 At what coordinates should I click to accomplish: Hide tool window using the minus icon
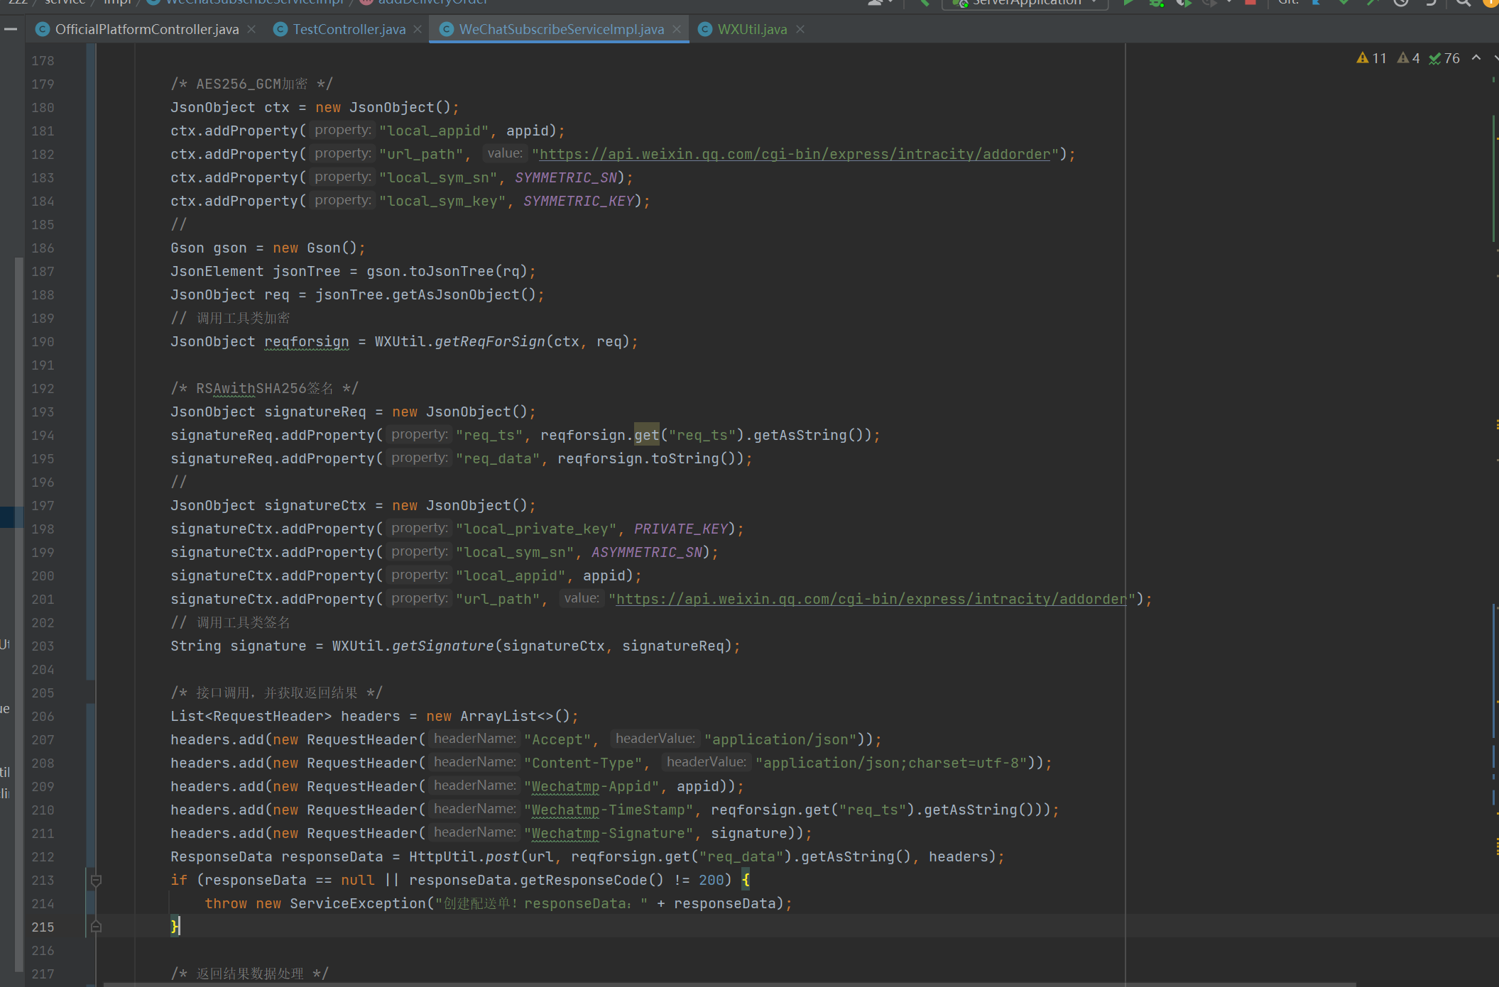click(11, 29)
